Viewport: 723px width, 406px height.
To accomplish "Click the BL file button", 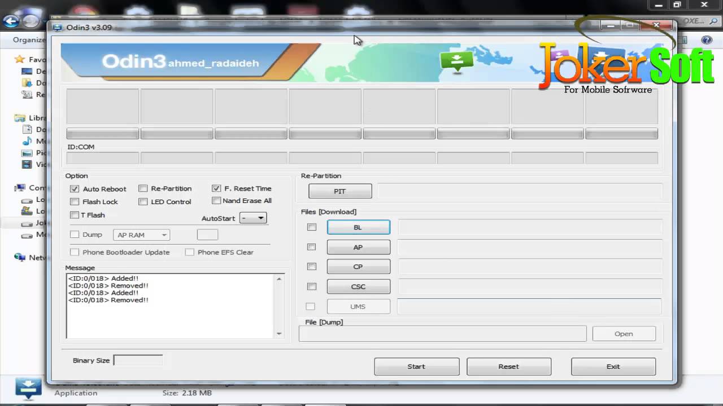I will [x=358, y=227].
